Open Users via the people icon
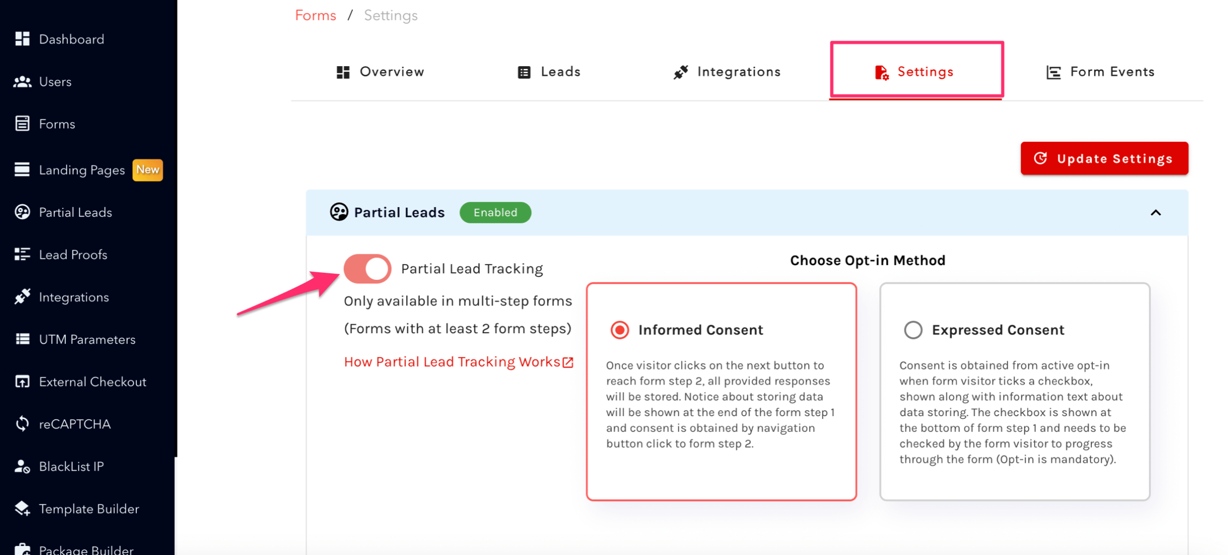Image resolution: width=1228 pixels, height=555 pixels. (x=22, y=81)
